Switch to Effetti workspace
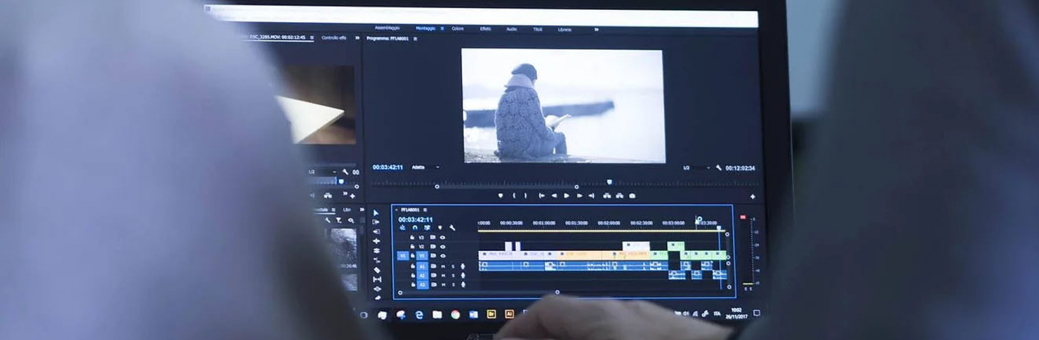Viewport: 1039px width, 340px height. (485, 29)
